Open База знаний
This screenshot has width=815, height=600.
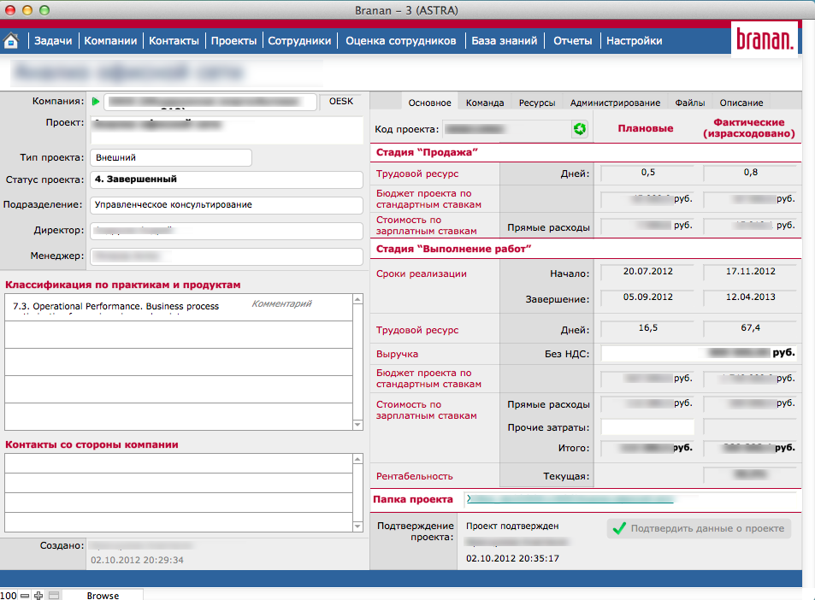505,40
